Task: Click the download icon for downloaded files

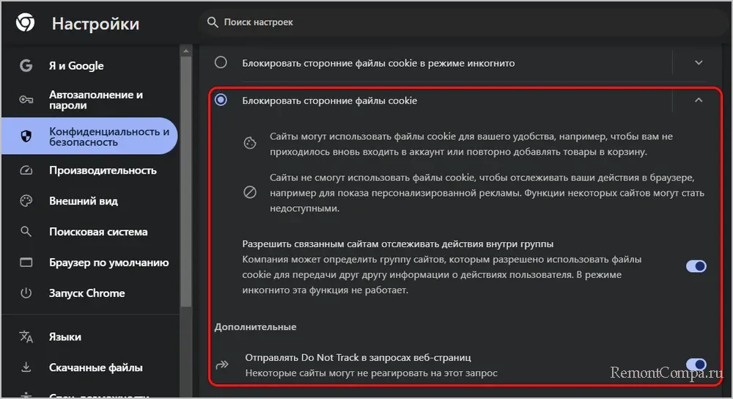Action: pos(26,368)
